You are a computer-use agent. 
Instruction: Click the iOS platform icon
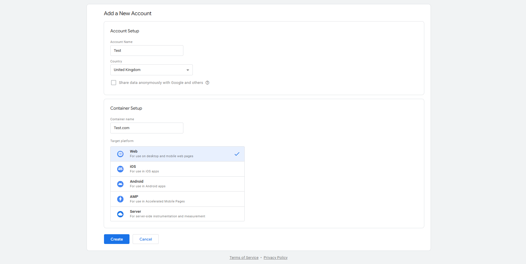120,169
